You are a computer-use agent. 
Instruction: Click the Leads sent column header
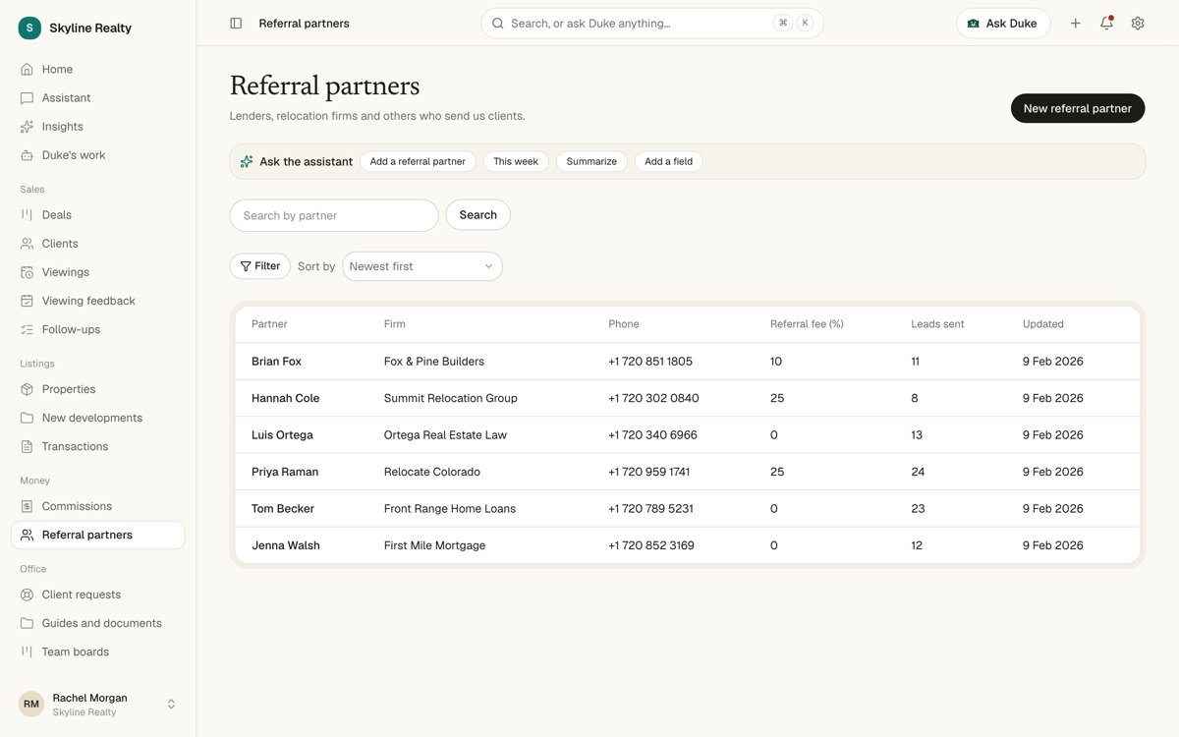(937, 323)
